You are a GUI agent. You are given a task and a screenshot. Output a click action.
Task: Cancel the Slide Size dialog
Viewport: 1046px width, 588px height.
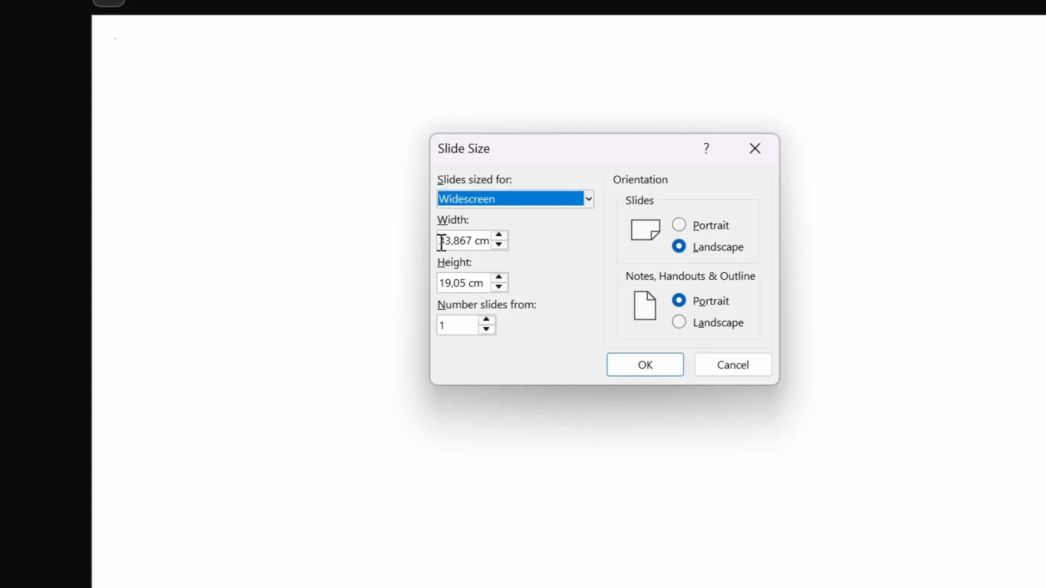tap(733, 364)
